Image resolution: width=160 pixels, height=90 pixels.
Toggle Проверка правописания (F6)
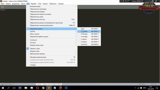click(x=52, y=57)
